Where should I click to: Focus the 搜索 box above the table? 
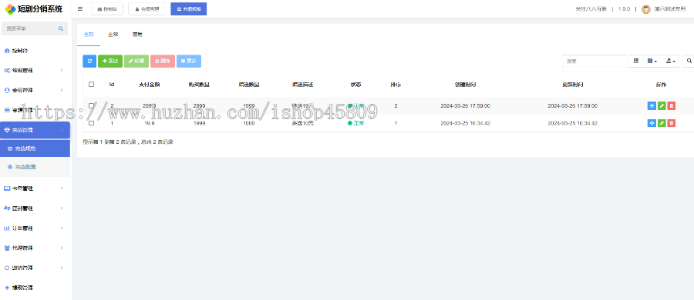coord(595,61)
